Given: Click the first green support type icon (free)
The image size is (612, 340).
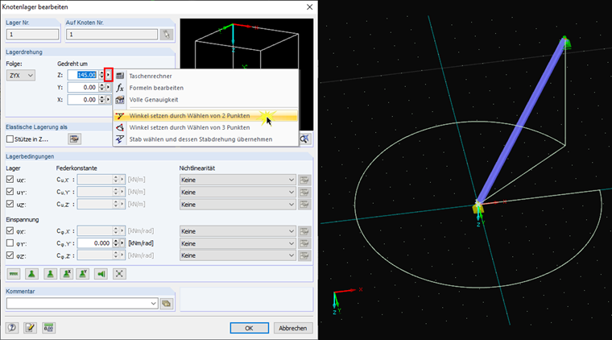Looking at the screenshot, I should coord(14,274).
